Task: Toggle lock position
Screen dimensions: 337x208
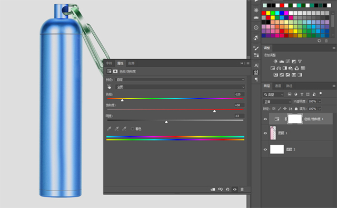Action: pos(285,109)
